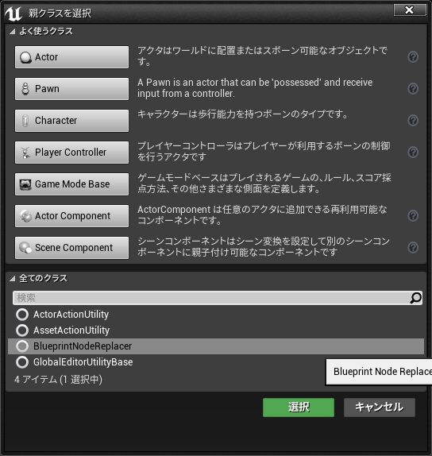Select AssetActionUtility in the class list

216,330
